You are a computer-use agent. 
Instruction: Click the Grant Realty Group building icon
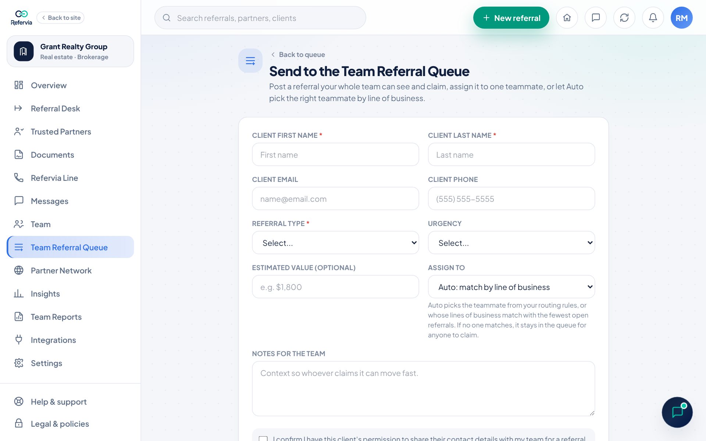(x=24, y=51)
